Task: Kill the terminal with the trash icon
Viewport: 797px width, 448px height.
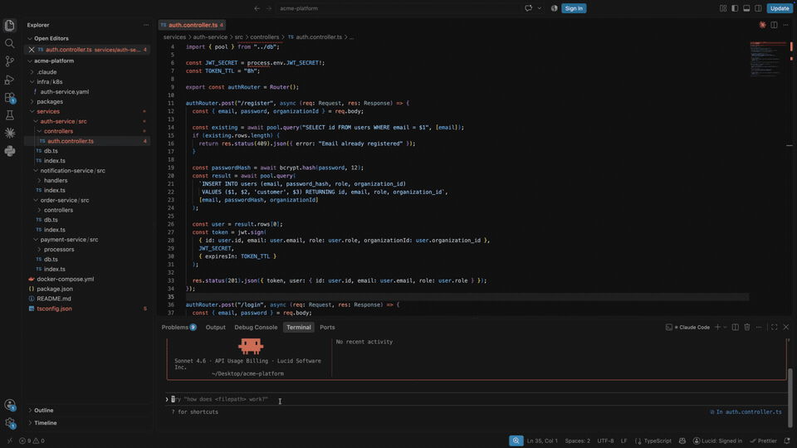Action: 747,327
